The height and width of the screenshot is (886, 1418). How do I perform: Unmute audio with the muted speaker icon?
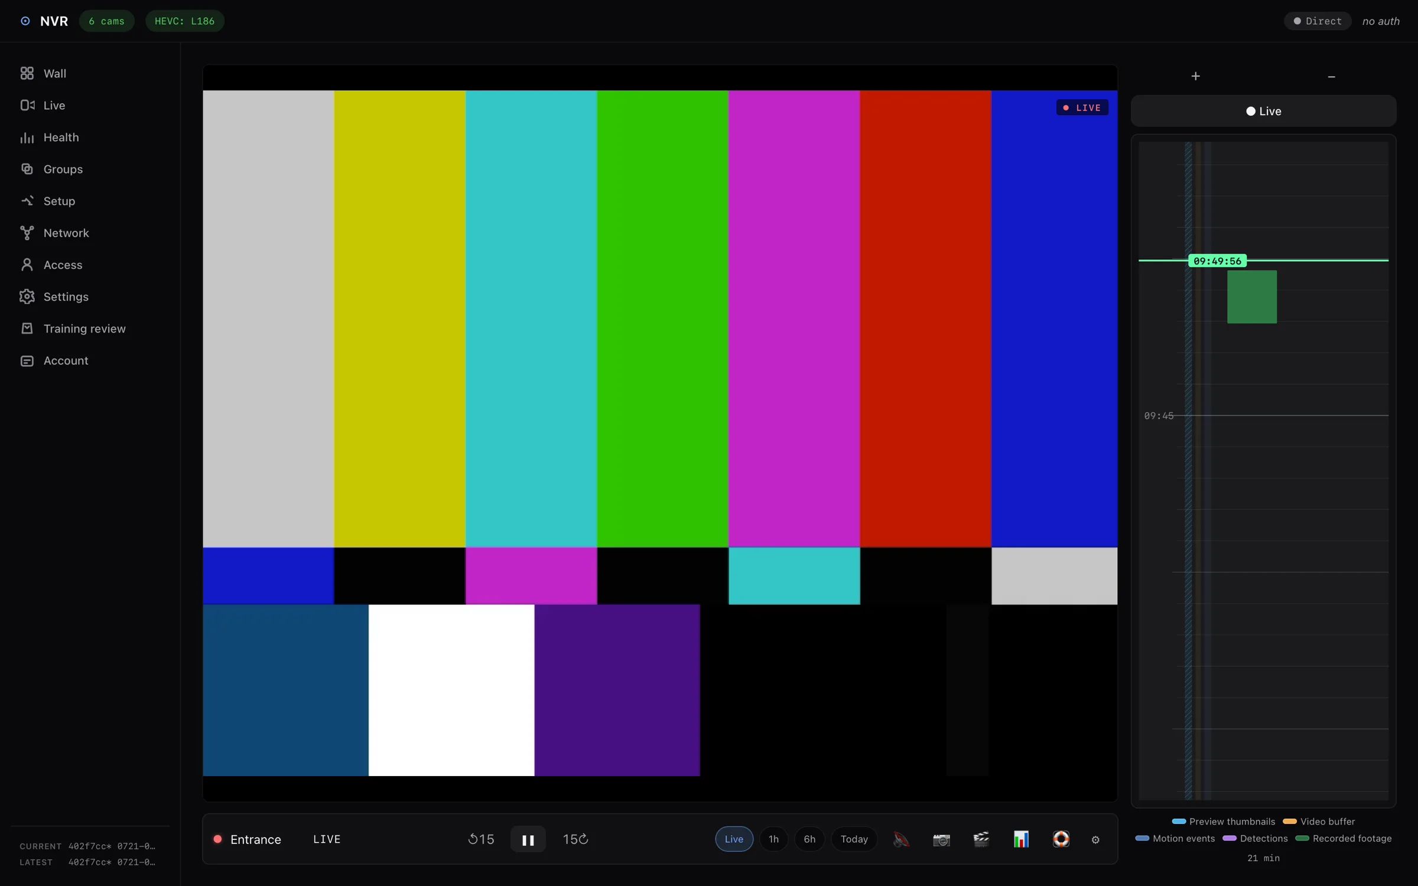[901, 839]
